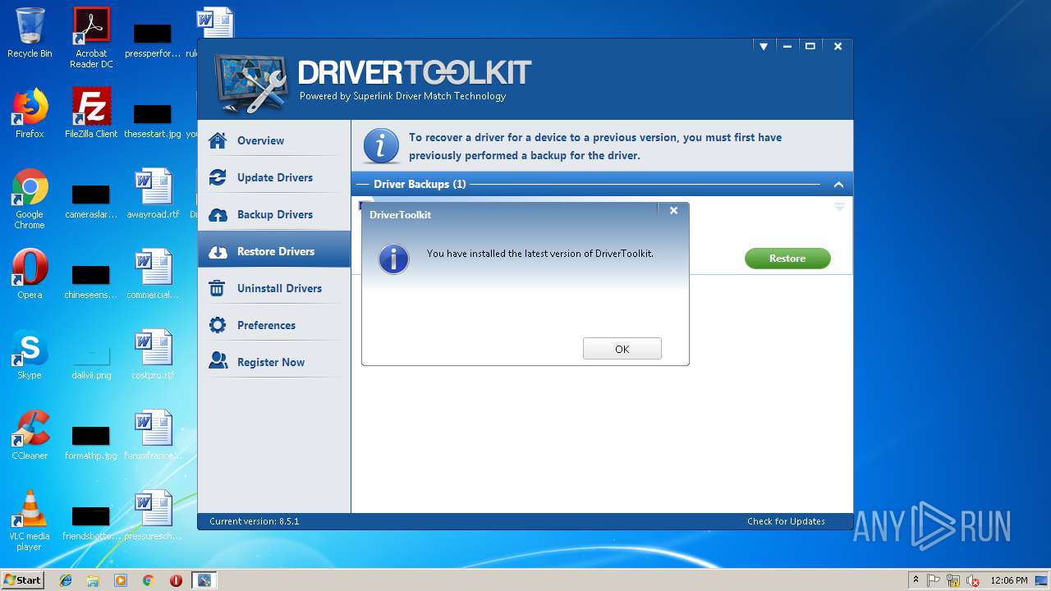Click the Current version 8.5.1 text
This screenshot has width=1051, height=591.
[x=254, y=521]
